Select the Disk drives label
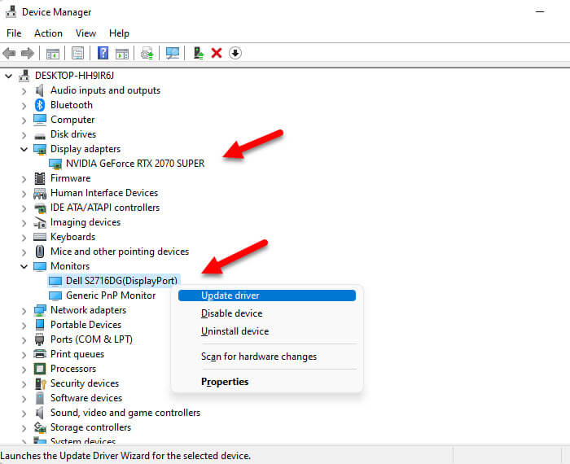Image resolution: width=570 pixels, height=464 pixels. (73, 134)
